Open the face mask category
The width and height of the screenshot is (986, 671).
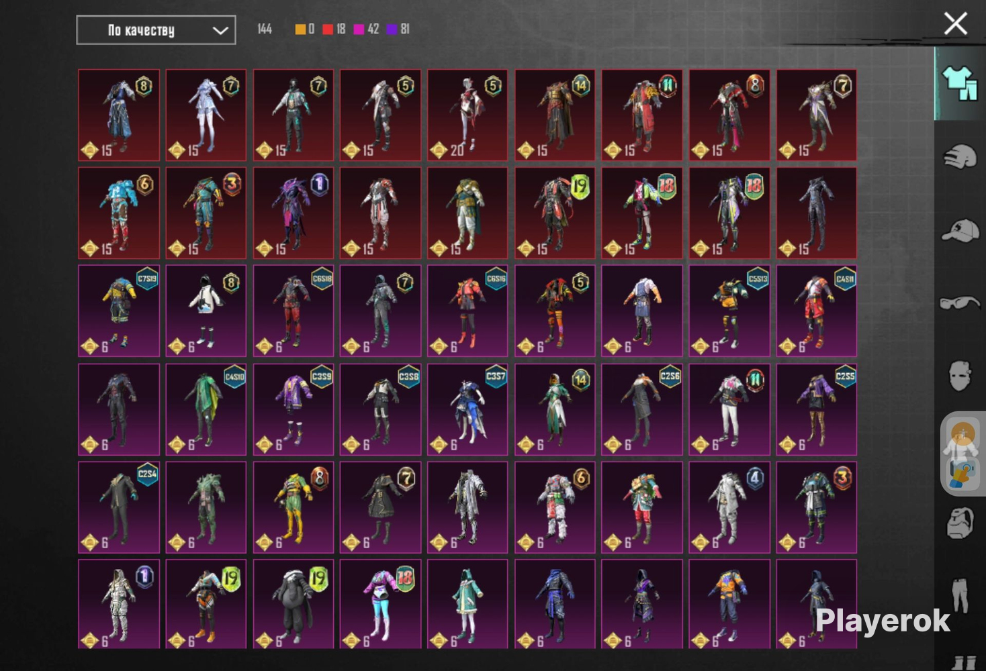point(959,376)
